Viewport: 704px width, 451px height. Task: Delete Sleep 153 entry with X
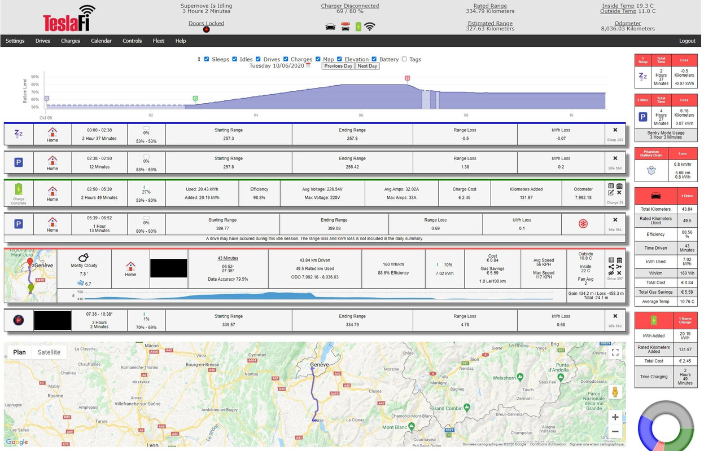(615, 130)
